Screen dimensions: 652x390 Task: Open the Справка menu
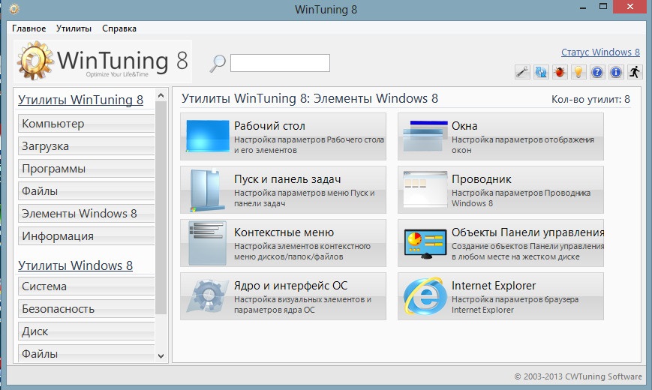click(x=119, y=28)
